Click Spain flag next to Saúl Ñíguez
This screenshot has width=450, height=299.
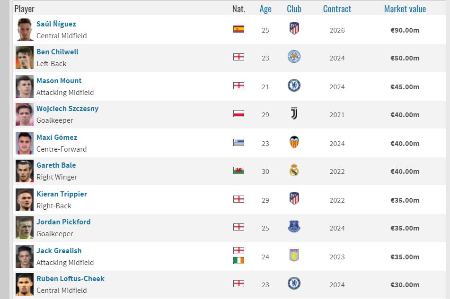(x=238, y=29)
